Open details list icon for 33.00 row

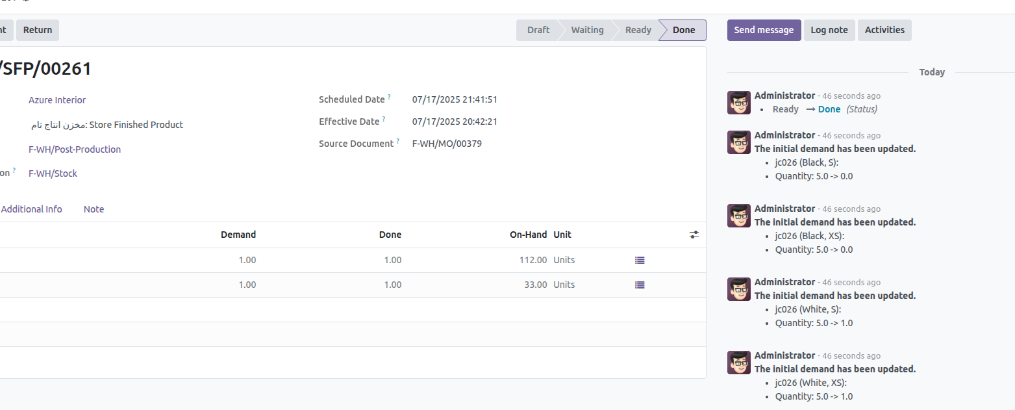click(640, 285)
